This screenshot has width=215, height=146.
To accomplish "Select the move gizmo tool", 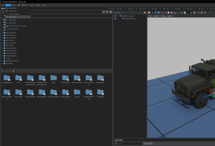I will [x=152, y=13].
